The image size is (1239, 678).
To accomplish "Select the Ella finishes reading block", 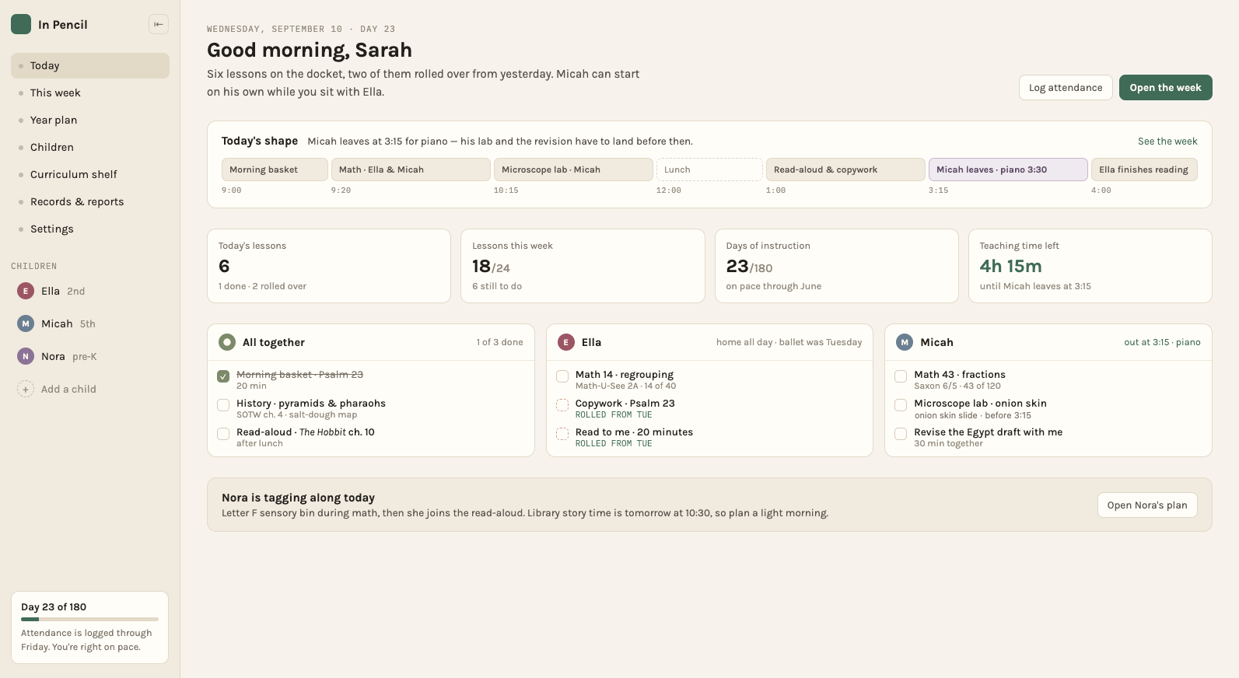I will (1144, 169).
